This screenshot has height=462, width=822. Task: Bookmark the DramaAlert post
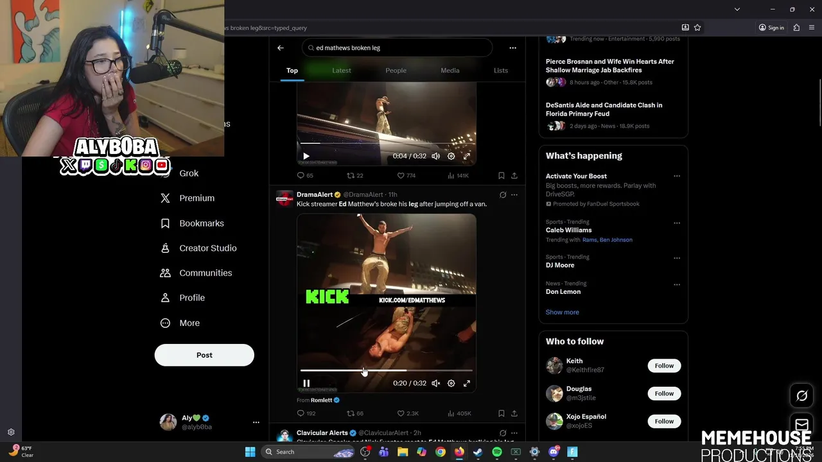(x=502, y=414)
